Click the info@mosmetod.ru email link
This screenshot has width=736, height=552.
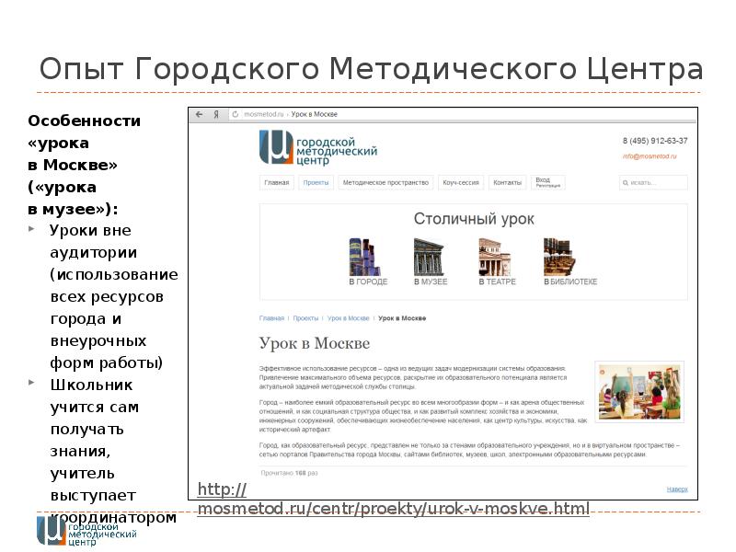tap(650, 157)
